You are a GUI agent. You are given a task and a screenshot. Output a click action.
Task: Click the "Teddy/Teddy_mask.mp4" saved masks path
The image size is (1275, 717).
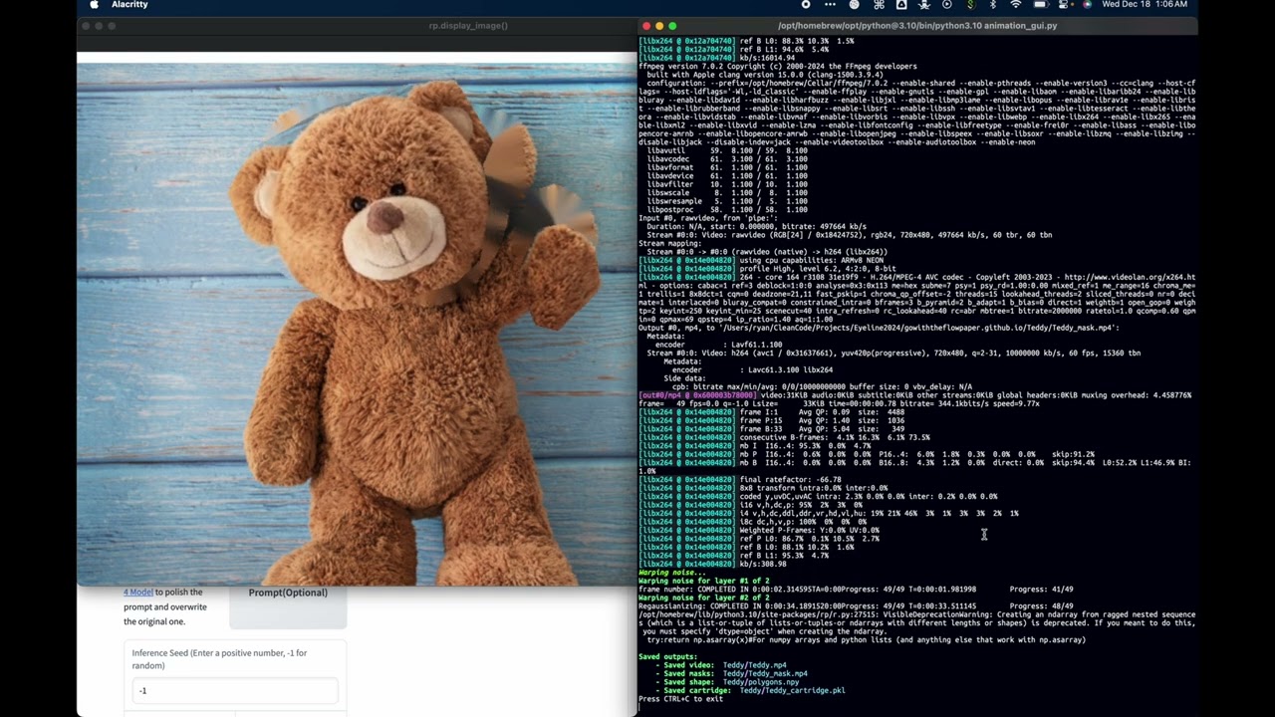click(765, 674)
